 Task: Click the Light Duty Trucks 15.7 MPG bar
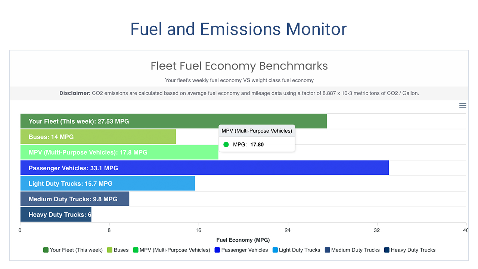107,183
